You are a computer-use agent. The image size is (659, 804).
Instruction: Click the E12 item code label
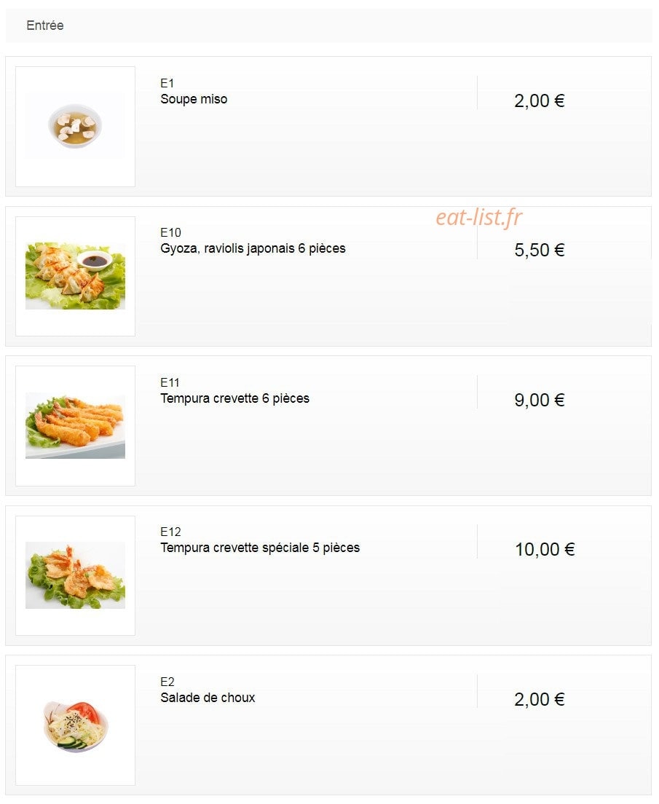coord(170,532)
